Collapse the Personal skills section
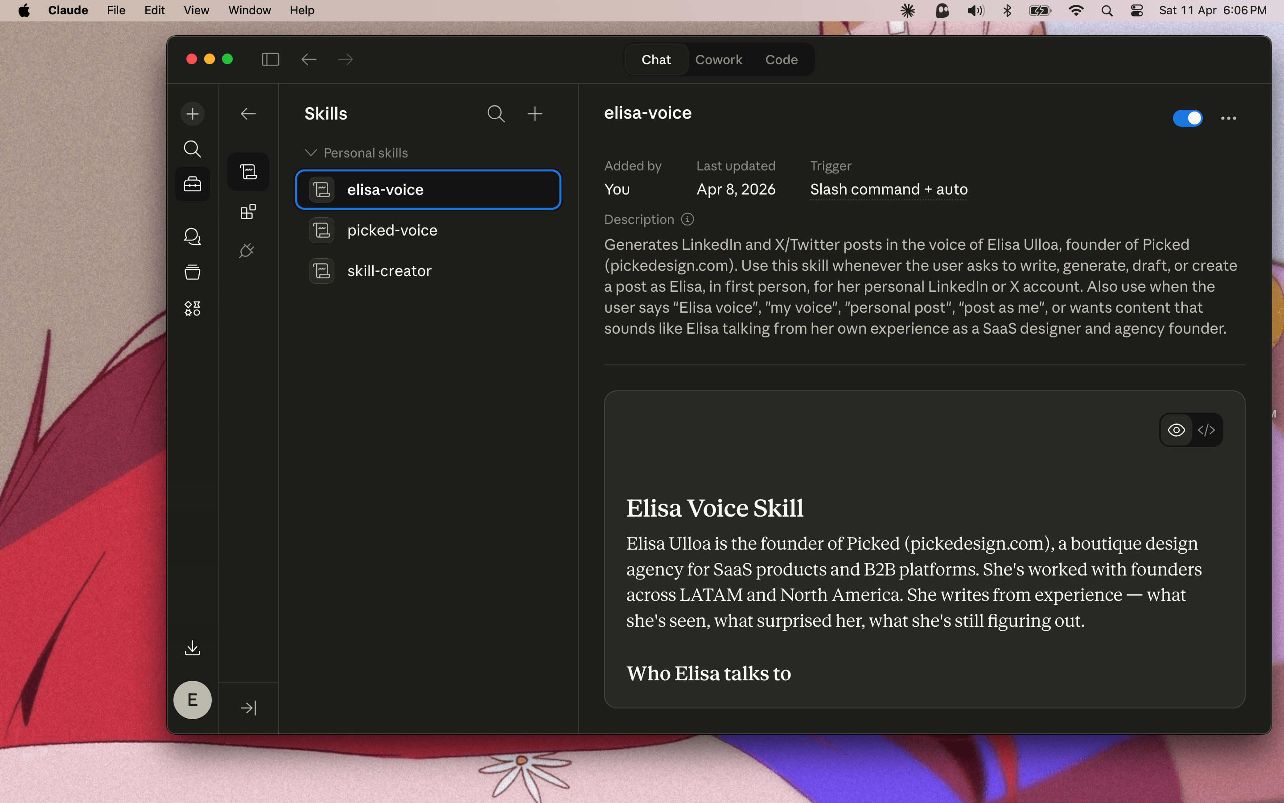The height and width of the screenshot is (803, 1284). tap(311, 153)
